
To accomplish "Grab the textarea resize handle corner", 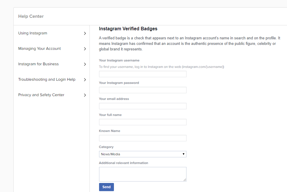I will [x=185, y=180].
